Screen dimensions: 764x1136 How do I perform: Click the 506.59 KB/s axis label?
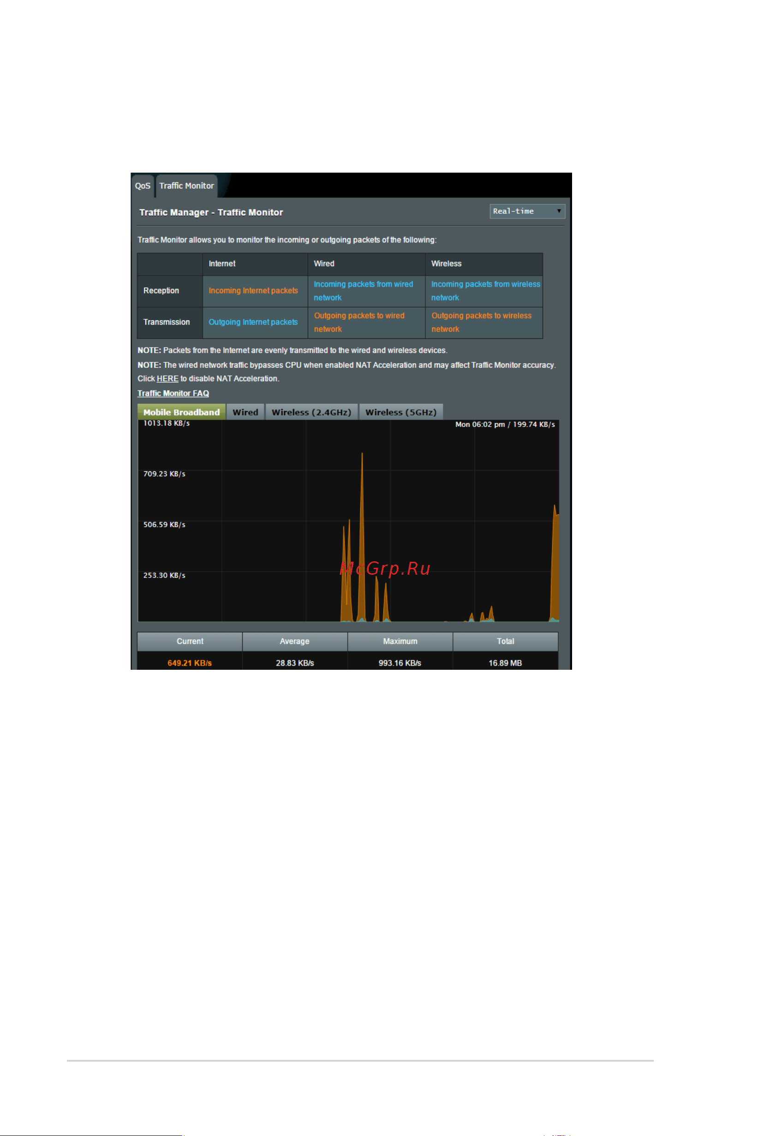point(164,524)
